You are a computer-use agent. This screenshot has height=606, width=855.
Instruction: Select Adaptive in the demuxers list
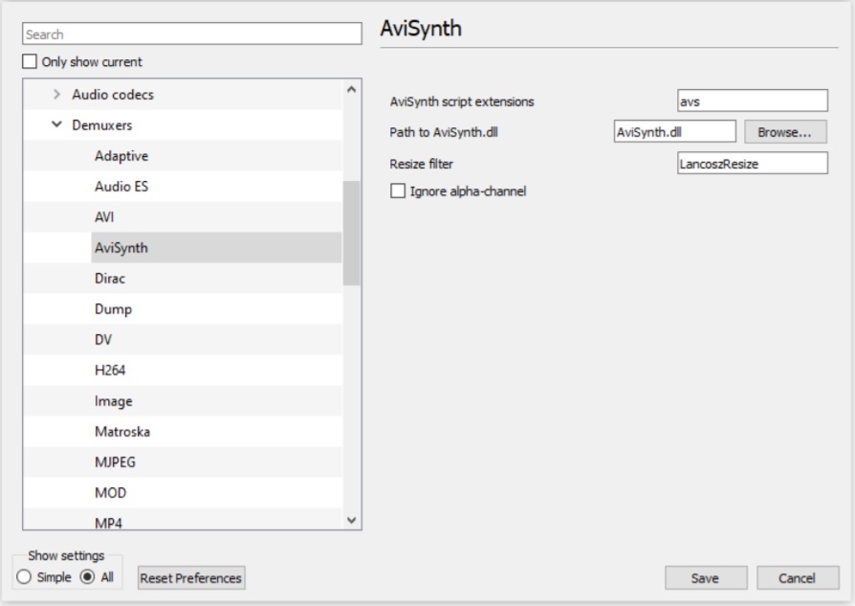(121, 156)
